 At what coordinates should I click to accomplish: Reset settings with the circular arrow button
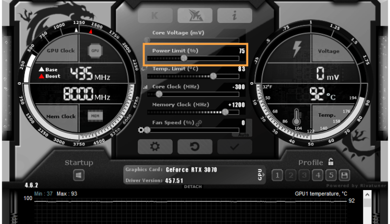(194, 146)
